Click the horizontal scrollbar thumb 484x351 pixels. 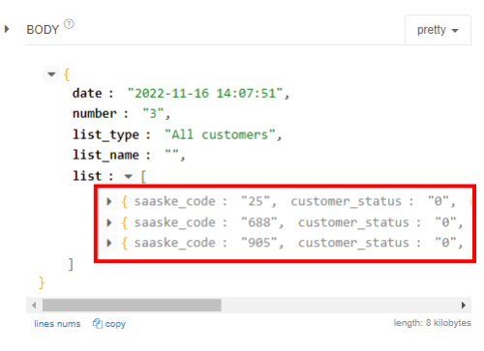(x=132, y=305)
